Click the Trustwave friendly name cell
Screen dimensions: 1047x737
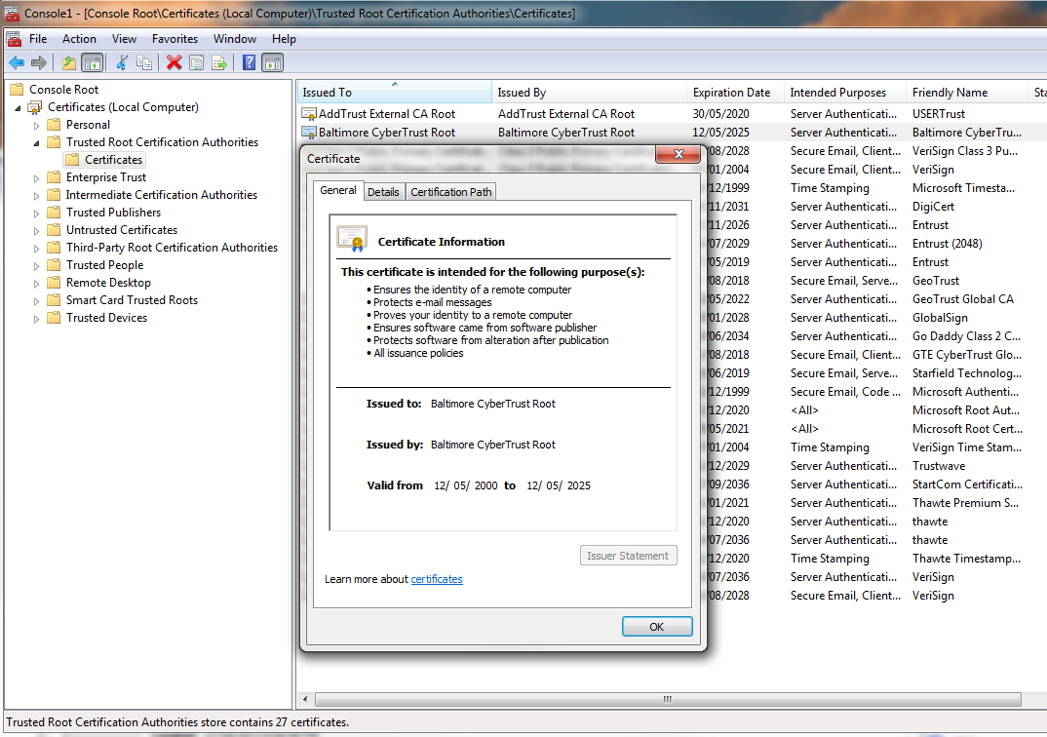click(x=939, y=466)
